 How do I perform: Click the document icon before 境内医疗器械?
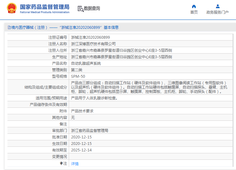click(x=9, y=28)
